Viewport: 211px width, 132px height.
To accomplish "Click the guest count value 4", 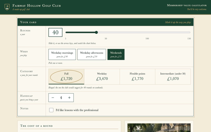I will 61,98.
